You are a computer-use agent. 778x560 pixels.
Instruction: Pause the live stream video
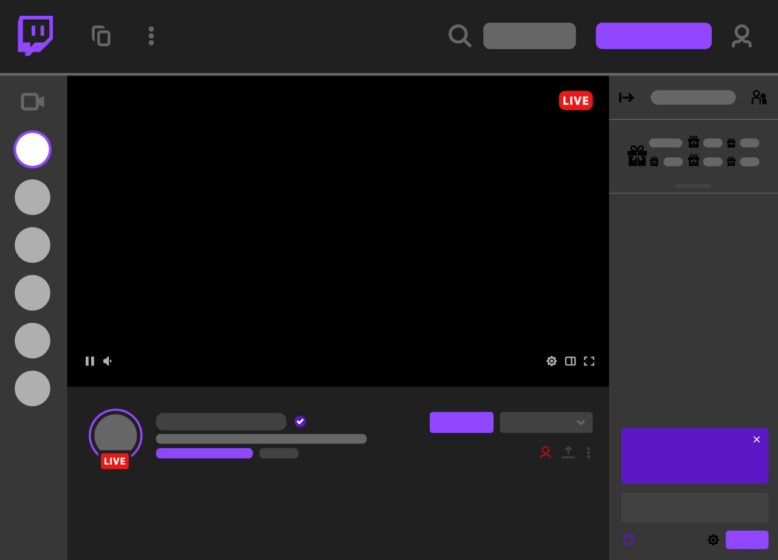[90, 361]
